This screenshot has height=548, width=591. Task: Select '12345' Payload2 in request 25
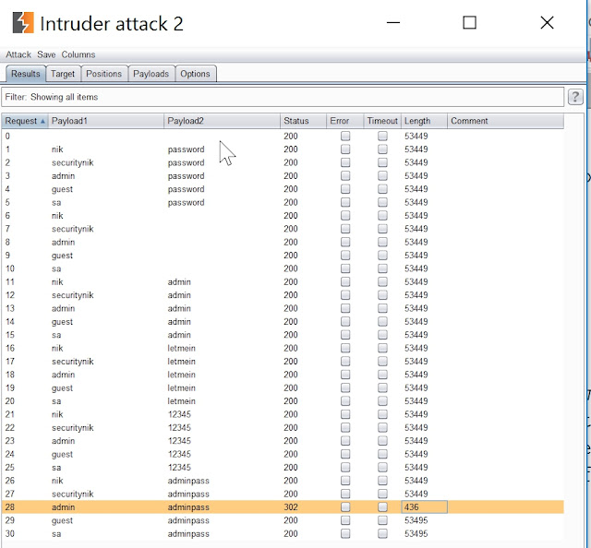click(x=179, y=468)
